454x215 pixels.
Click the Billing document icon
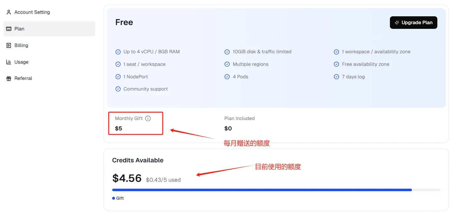pos(9,45)
